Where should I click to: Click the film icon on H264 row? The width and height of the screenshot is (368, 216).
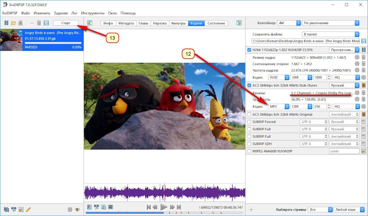(363, 50)
